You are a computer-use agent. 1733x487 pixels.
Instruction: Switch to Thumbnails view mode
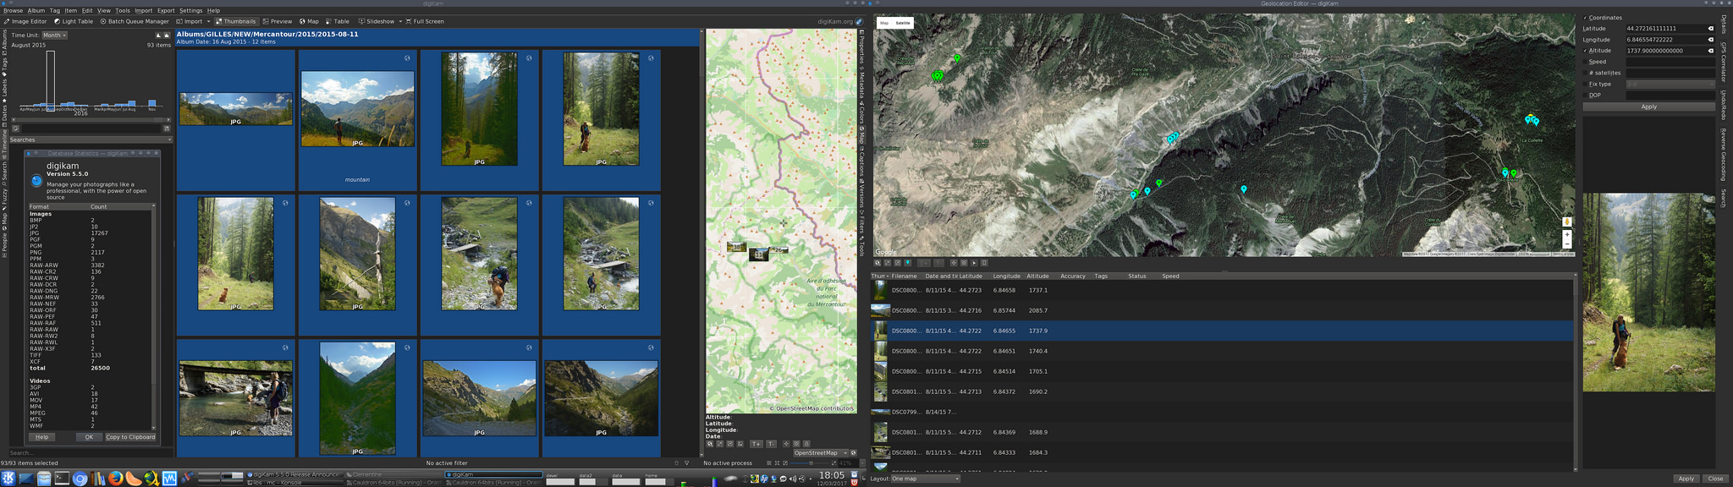coord(235,21)
